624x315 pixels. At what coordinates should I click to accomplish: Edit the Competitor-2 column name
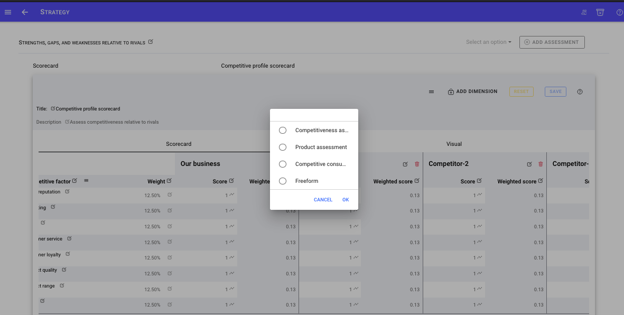point(529,164)
